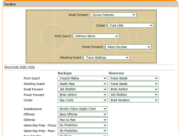Viewport: 180px width, 136px height.
Task: Open Defense dropdown set to Man to Man
Action: [83, 120]
